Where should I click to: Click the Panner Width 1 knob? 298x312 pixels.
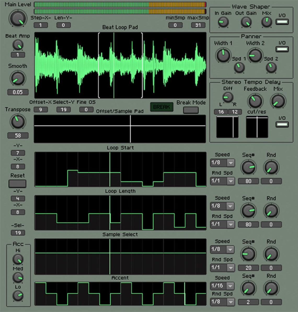(x=223, y=55)
